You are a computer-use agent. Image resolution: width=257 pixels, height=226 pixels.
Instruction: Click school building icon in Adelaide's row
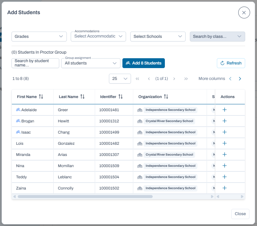pos(140,110)
